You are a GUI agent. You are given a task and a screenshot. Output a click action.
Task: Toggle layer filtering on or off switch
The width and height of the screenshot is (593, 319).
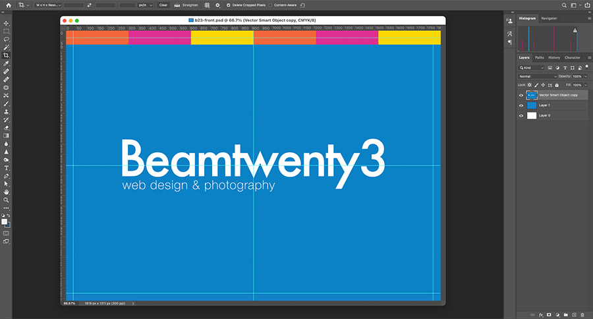[587, 67]
